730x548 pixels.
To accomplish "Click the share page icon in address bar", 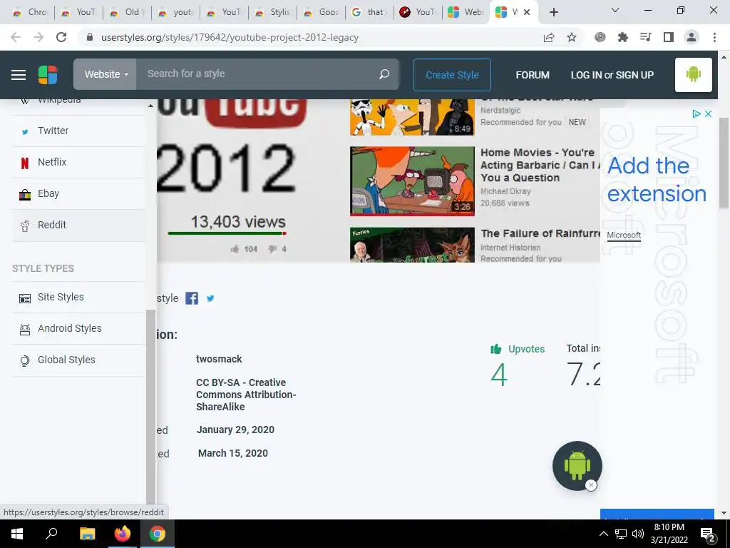I will pyautogui.click(x=549, y=37).
